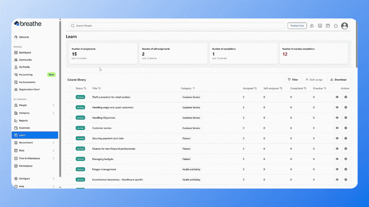369x207 pixels.
Task: Tick checkbox for Theft prevention for retail workers
Action: [71, 97]
